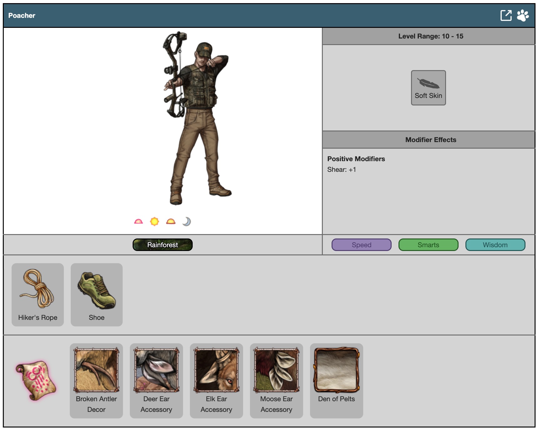Open the Deer Ear Accessory item
Screen dimensions: 538x430
pyautogui.click(x=156, y=381)
